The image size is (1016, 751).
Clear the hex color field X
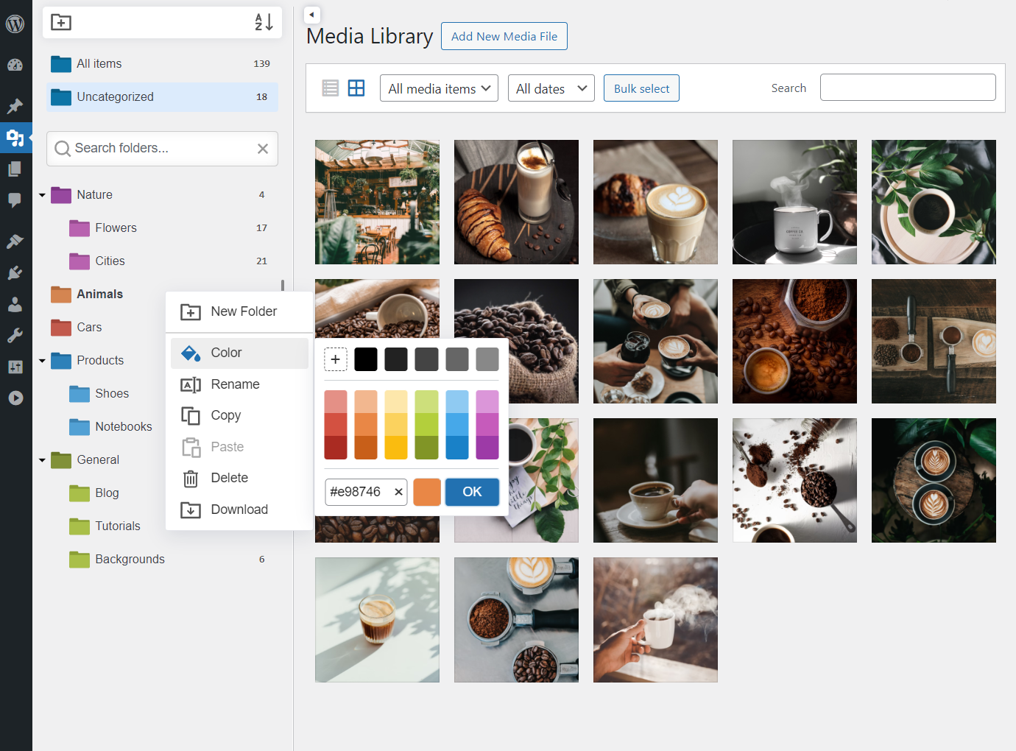click(x=398, y=492)
